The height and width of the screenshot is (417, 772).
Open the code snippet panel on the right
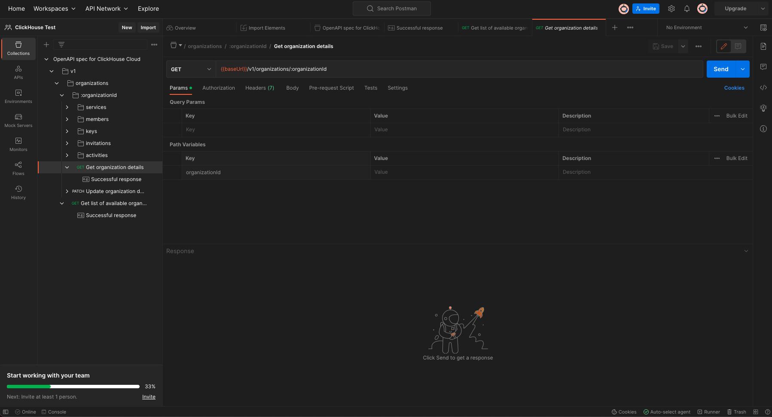click(x=763, y=88)
